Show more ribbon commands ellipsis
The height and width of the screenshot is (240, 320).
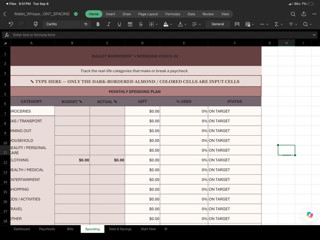click(x=262, y=24)
